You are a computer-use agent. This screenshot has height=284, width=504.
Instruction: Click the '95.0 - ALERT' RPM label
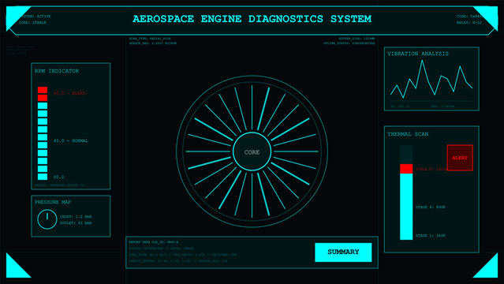(69, 93)
